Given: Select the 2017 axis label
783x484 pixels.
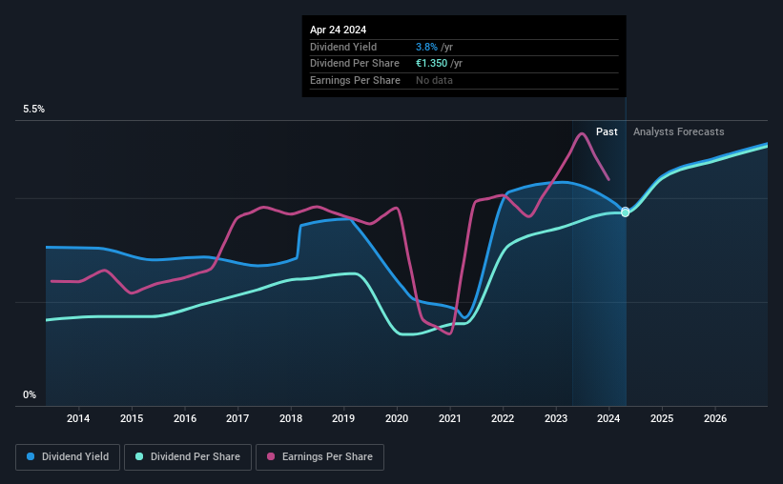Looking at the screenshot, I should (237, 418).
